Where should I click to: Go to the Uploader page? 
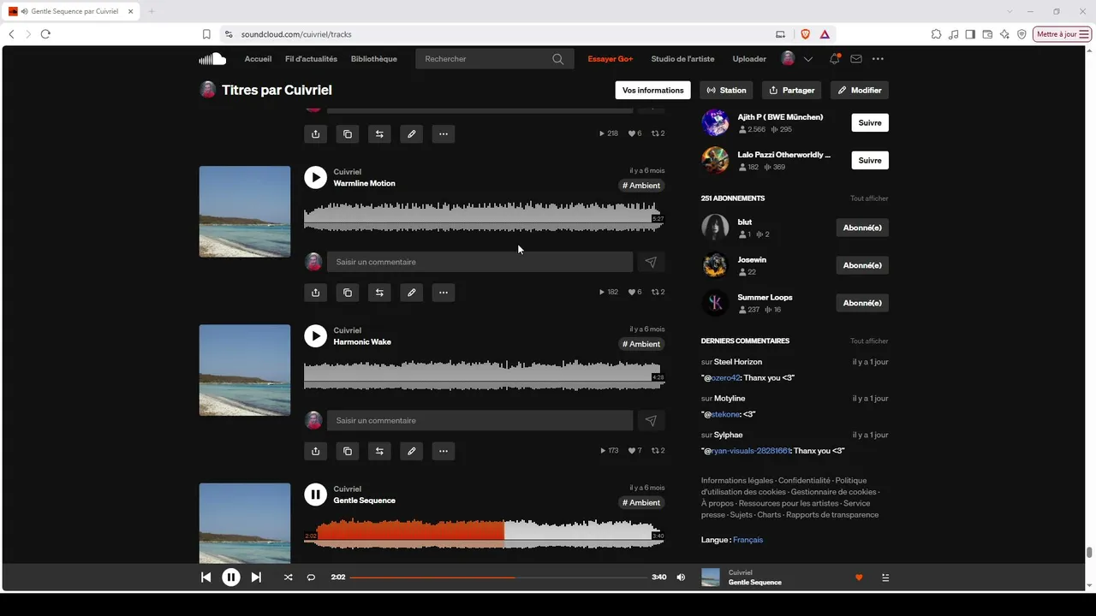(x=749, y=59)
